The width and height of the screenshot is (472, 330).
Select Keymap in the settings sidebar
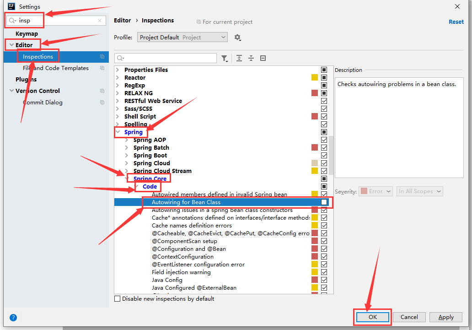pyautogui.click(x=27, y=34)
